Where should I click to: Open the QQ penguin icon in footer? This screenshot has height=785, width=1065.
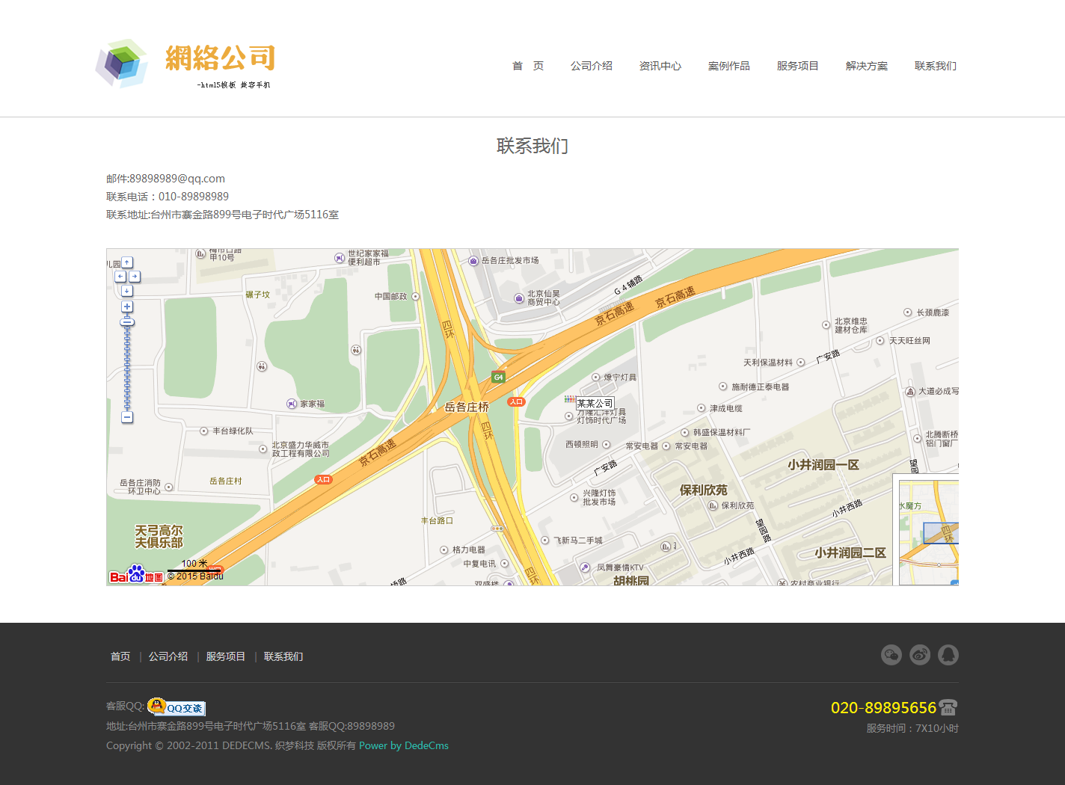948,655
